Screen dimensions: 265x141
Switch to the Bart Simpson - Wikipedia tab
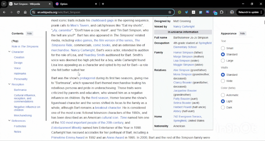(27, 4)
